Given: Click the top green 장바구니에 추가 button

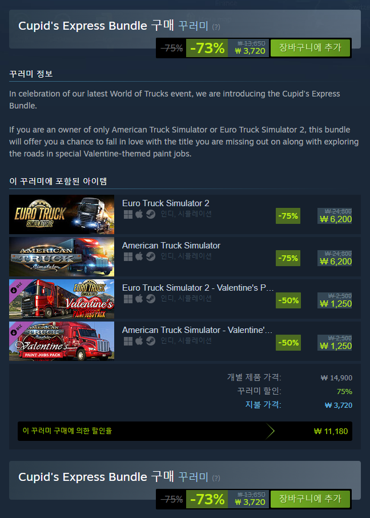Looking at the screenshot, I should (x=310, y=48).
